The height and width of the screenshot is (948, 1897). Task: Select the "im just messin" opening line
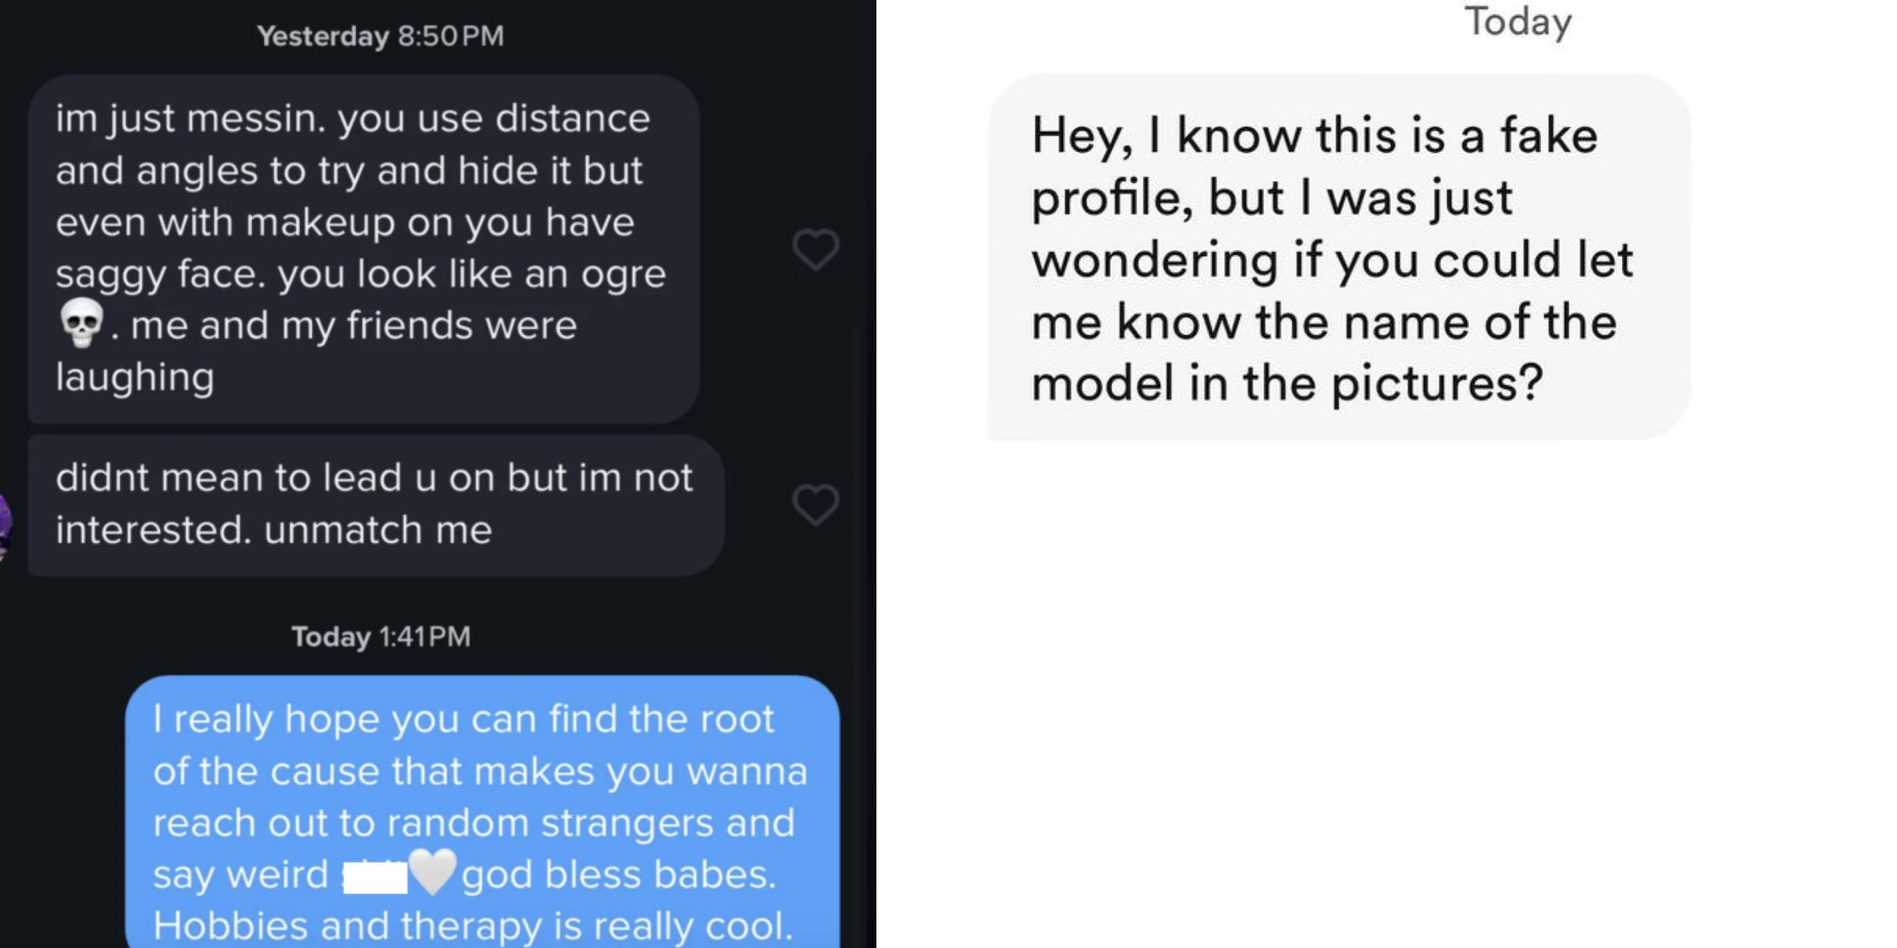(353, 118)
